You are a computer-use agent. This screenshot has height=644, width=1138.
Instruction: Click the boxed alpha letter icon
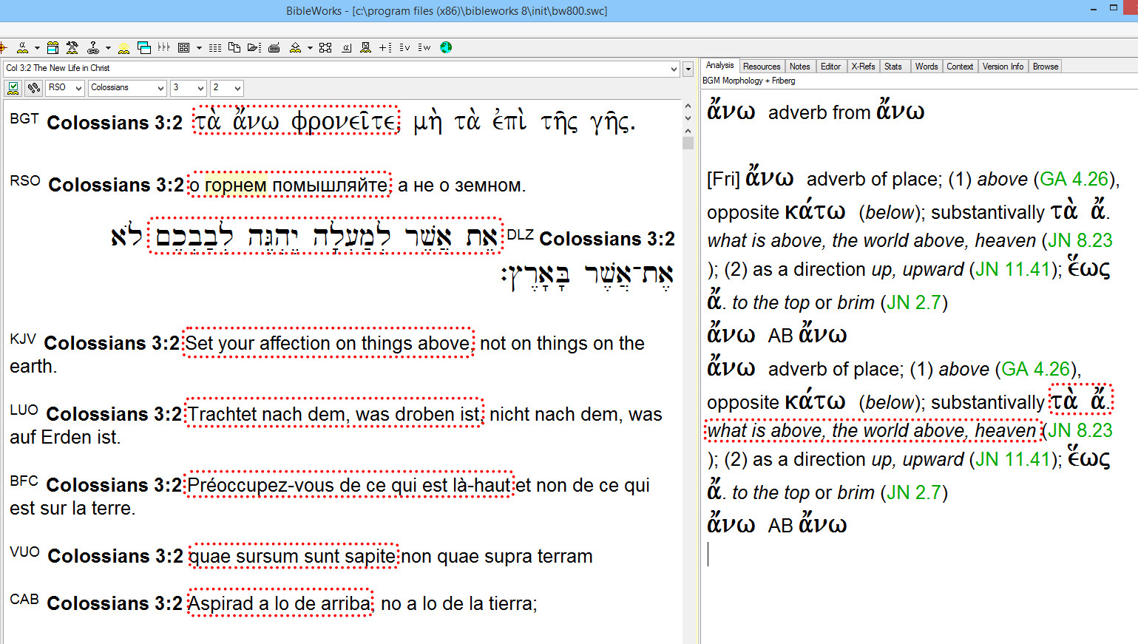click(x=346, y=47)
